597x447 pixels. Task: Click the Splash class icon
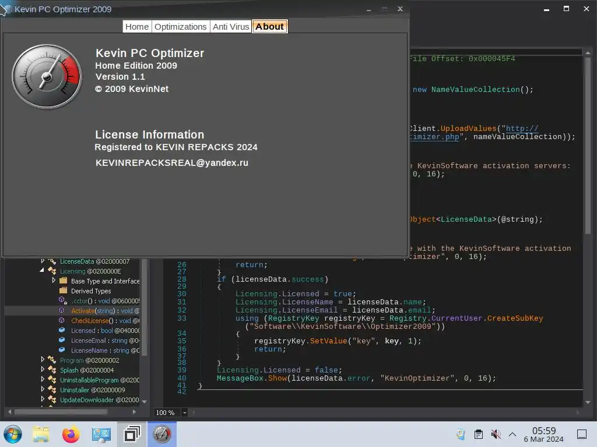pyautogui.click(x=52, y=370)
